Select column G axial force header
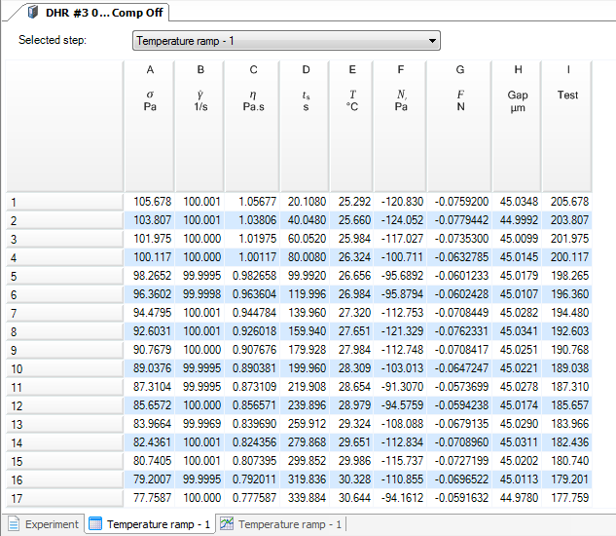The width and height of the screenshot is (616, 536). [x=459, y=126]
